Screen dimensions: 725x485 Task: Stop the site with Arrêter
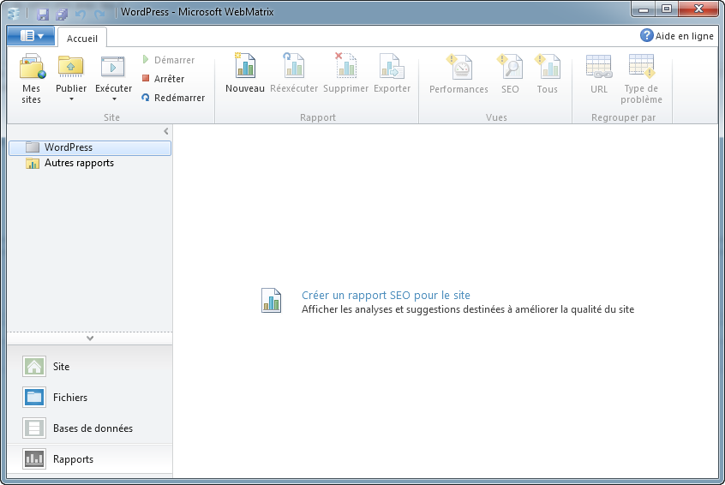click(163, 79)
